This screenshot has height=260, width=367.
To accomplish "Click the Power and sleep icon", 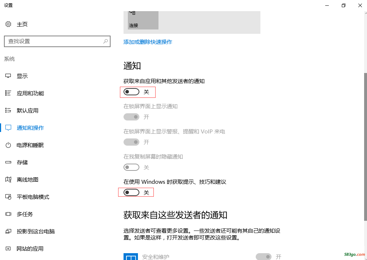I will 8,145.
